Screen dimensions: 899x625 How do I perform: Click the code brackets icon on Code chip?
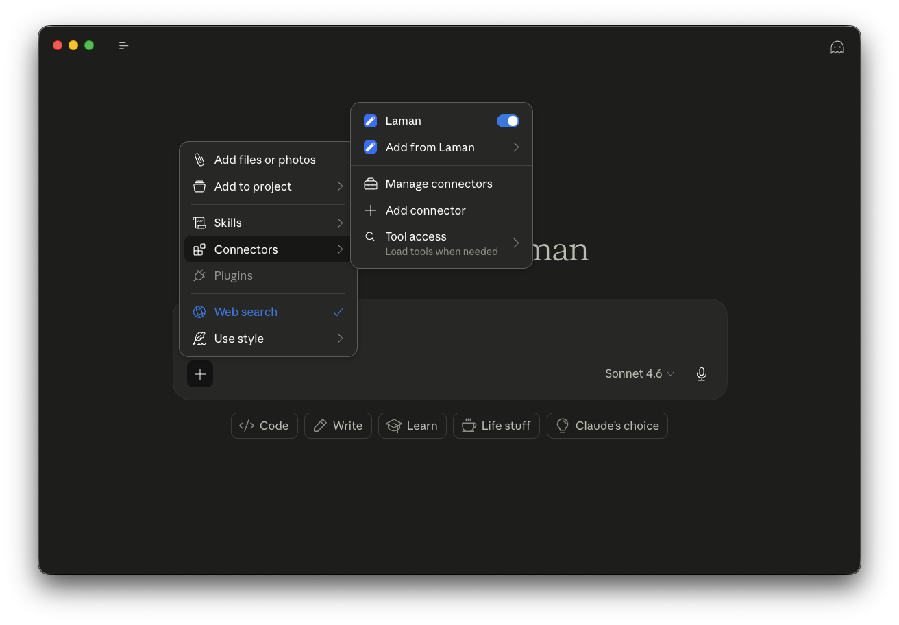click(247, 426)
